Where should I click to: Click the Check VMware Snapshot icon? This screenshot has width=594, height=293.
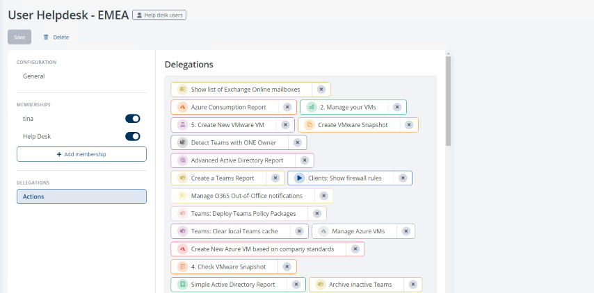(183, 267)
